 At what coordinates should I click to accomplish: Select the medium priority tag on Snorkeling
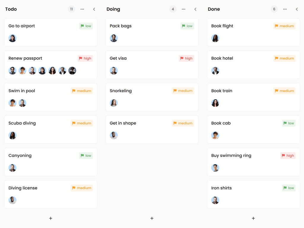[183, 91]
